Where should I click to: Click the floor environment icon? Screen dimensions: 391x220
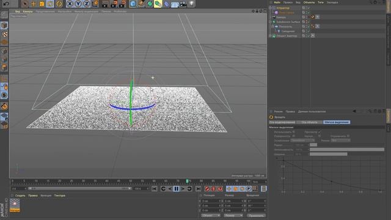point(175,4)
